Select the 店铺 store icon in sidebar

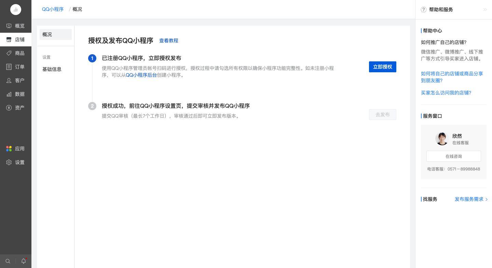[x=9, y=40]
